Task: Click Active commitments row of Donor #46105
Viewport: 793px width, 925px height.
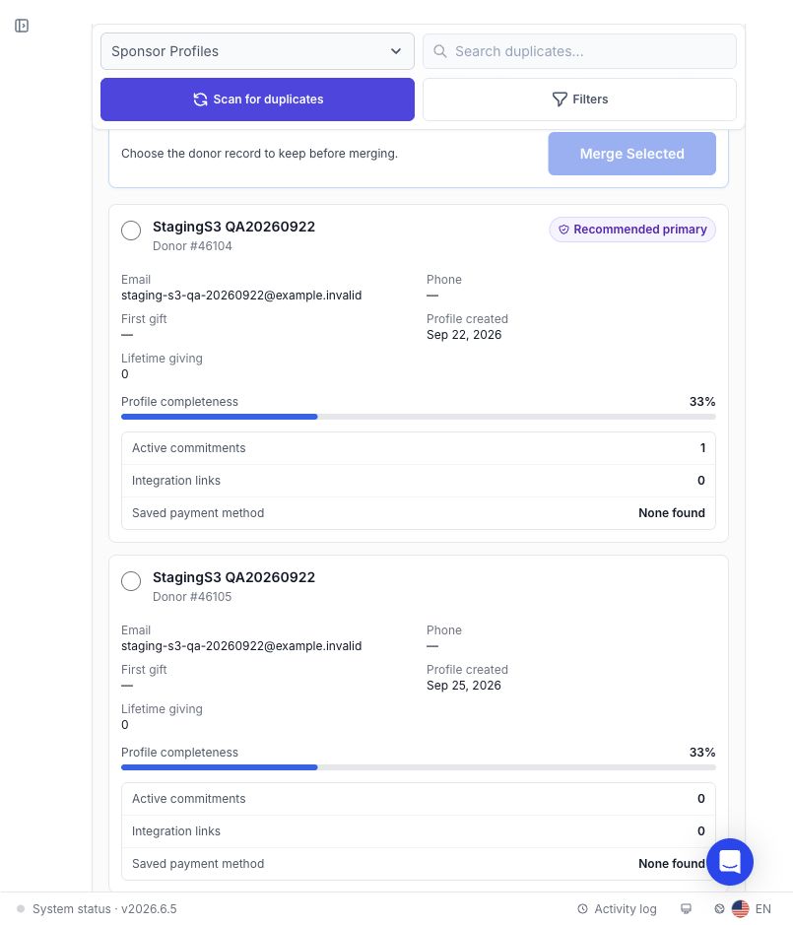Action: click(x=419, y=799)
